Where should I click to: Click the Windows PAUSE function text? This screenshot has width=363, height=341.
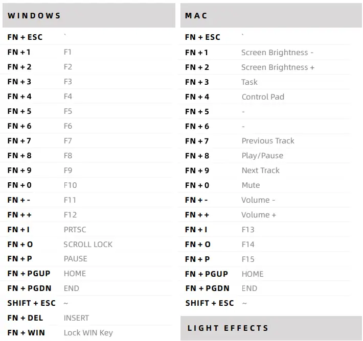pyautogui.click(x=75, y=259)
